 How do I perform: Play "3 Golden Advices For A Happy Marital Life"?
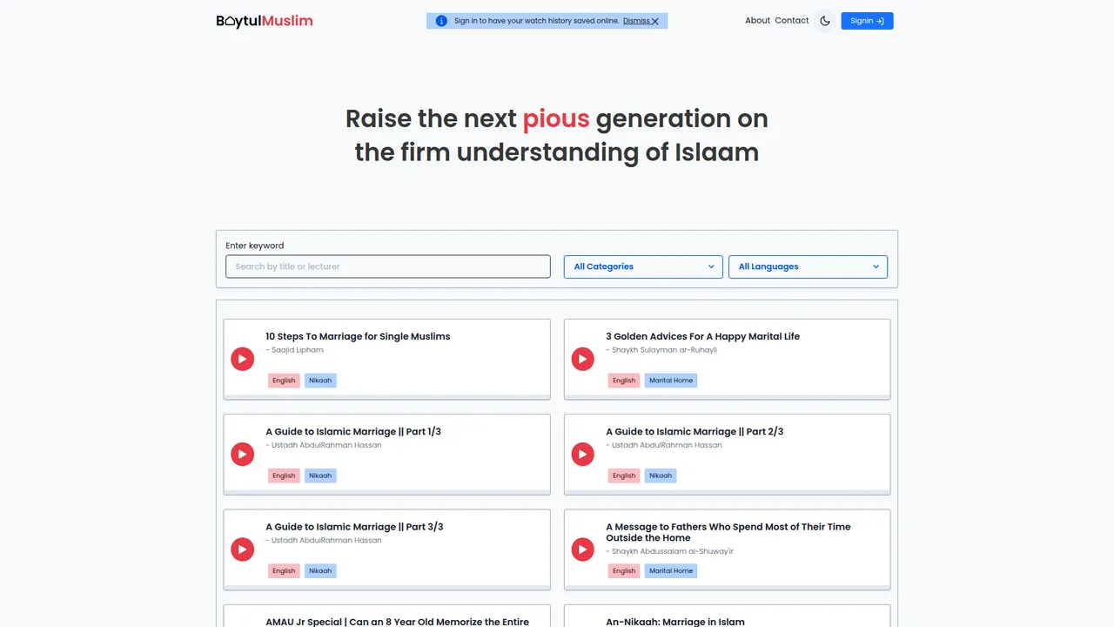click(582, 359)
